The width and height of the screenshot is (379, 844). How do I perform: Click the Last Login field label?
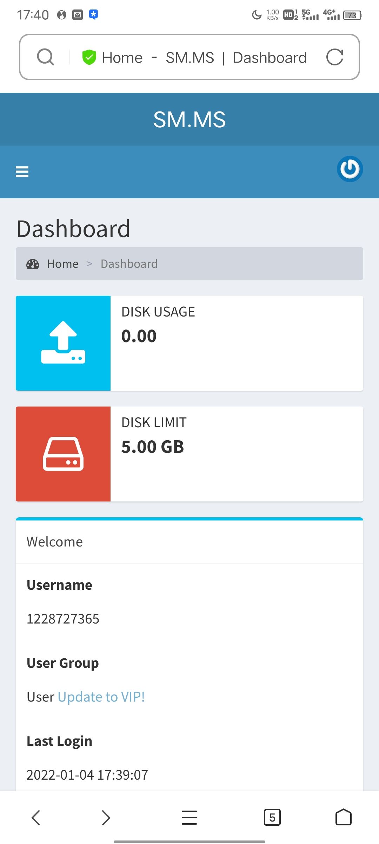(59, 741)
